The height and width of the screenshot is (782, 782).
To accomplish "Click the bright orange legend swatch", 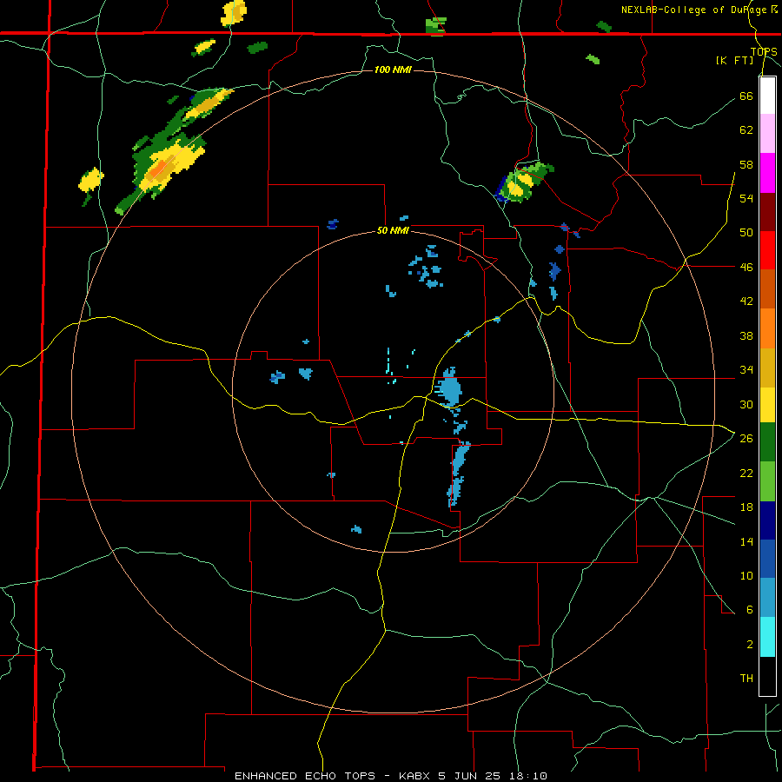I will click(x=767, y=328).
